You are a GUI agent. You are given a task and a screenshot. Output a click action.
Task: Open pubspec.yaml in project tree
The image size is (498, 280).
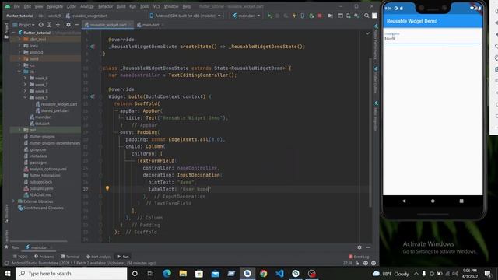point(38,188)
